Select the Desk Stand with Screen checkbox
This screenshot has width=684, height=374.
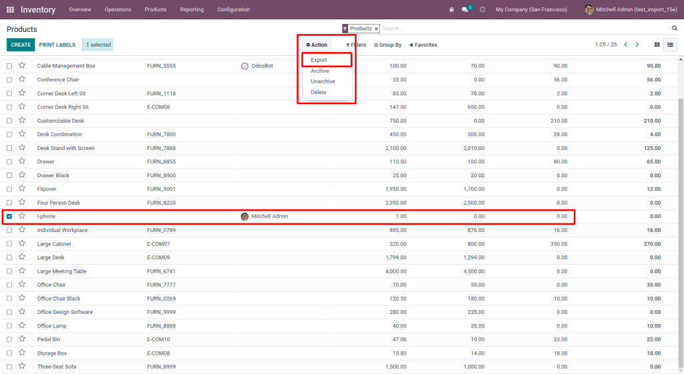pos(9,148)
